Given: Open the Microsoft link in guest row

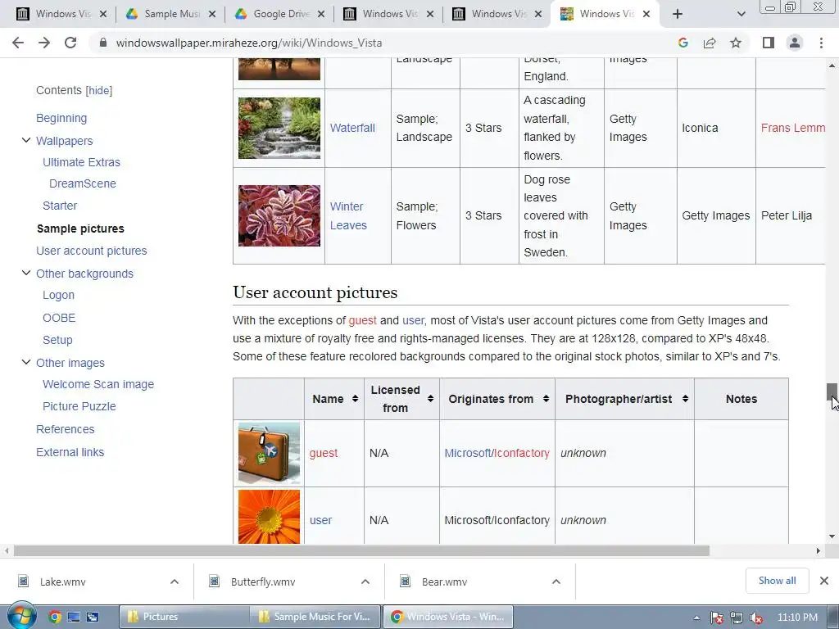Looking at the screenshot, I should click(x=468, y=453).
